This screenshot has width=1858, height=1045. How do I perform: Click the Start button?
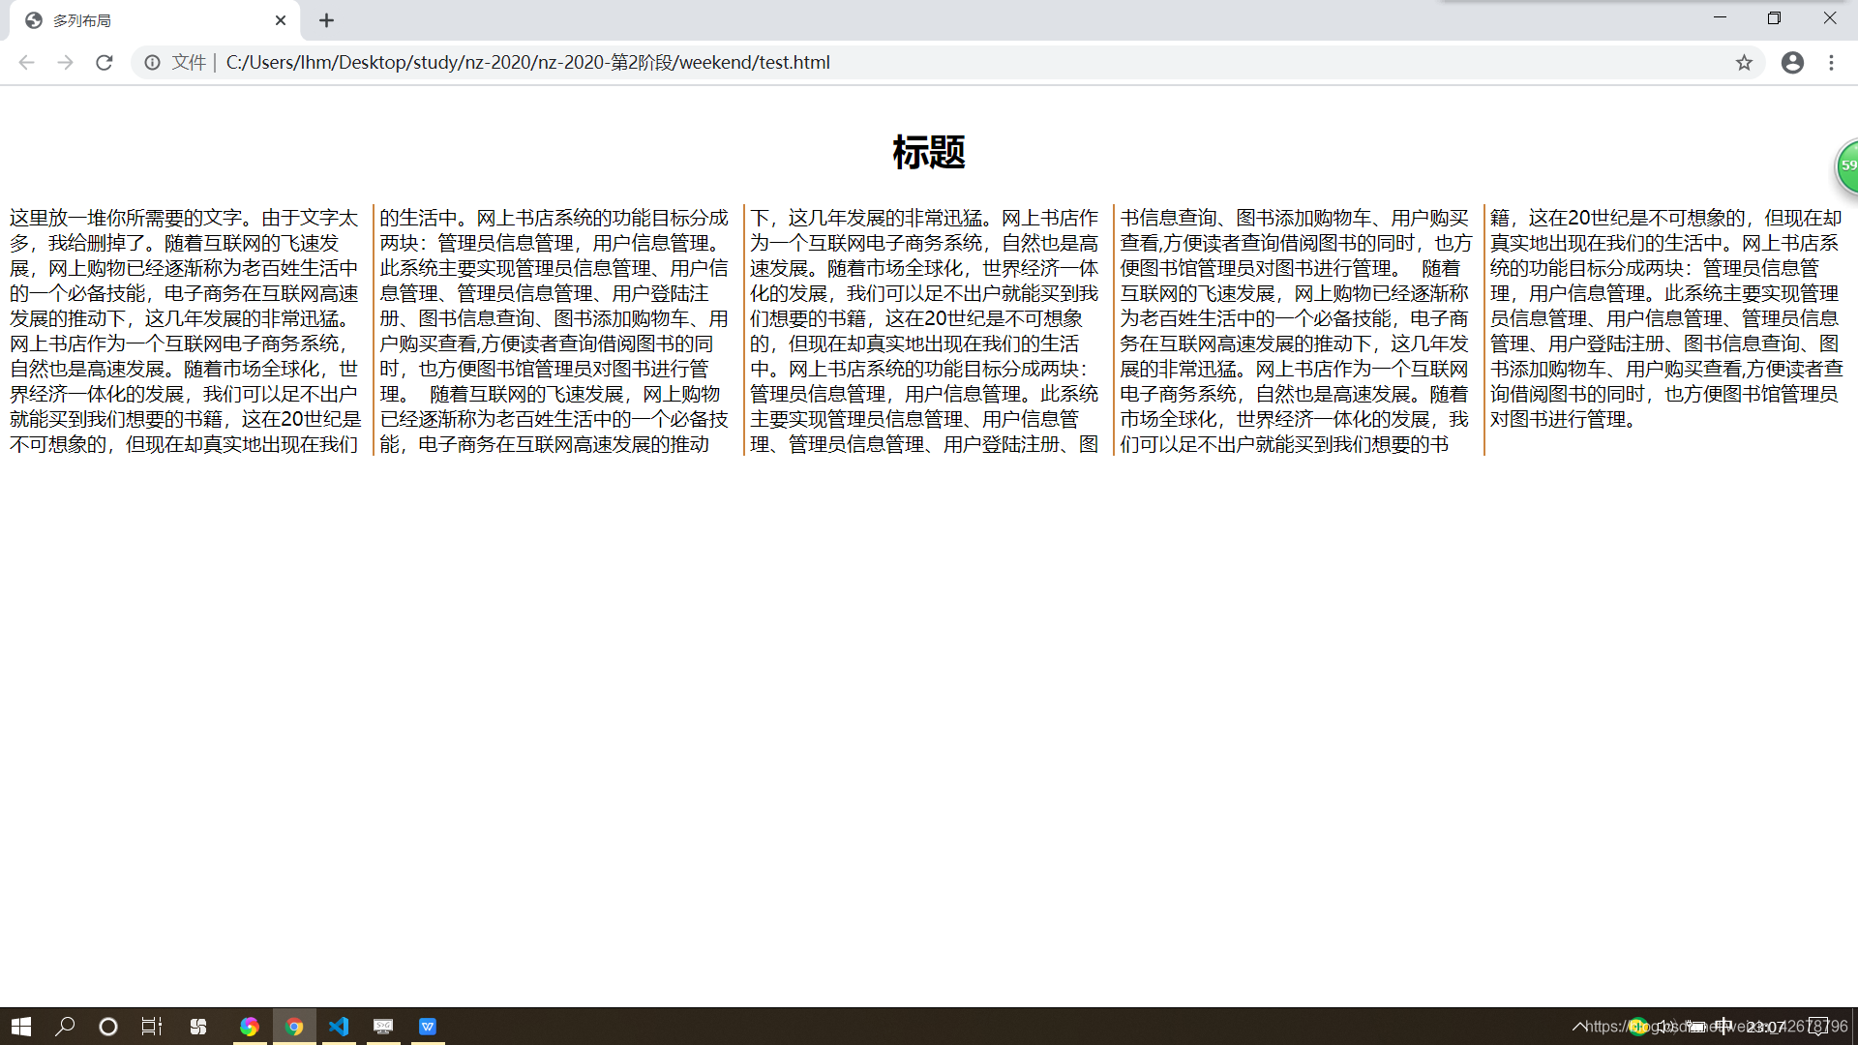coord(20,1027)
